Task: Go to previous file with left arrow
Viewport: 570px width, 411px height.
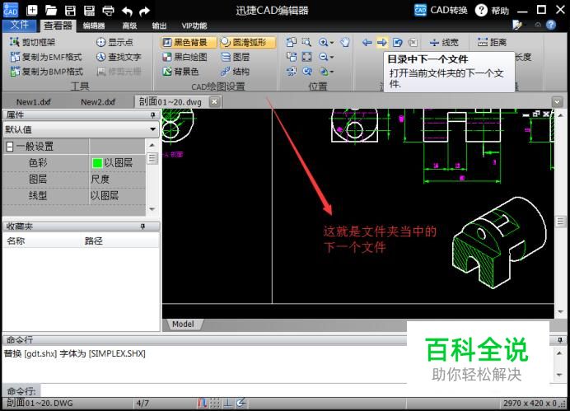Action: point(367,43)
